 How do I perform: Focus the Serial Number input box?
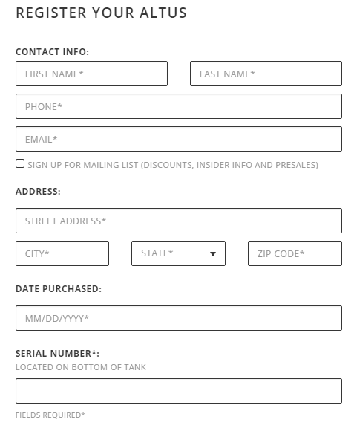click(179, 391)
